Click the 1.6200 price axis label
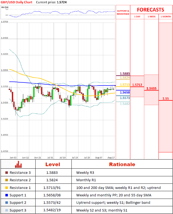 (4, 54)
